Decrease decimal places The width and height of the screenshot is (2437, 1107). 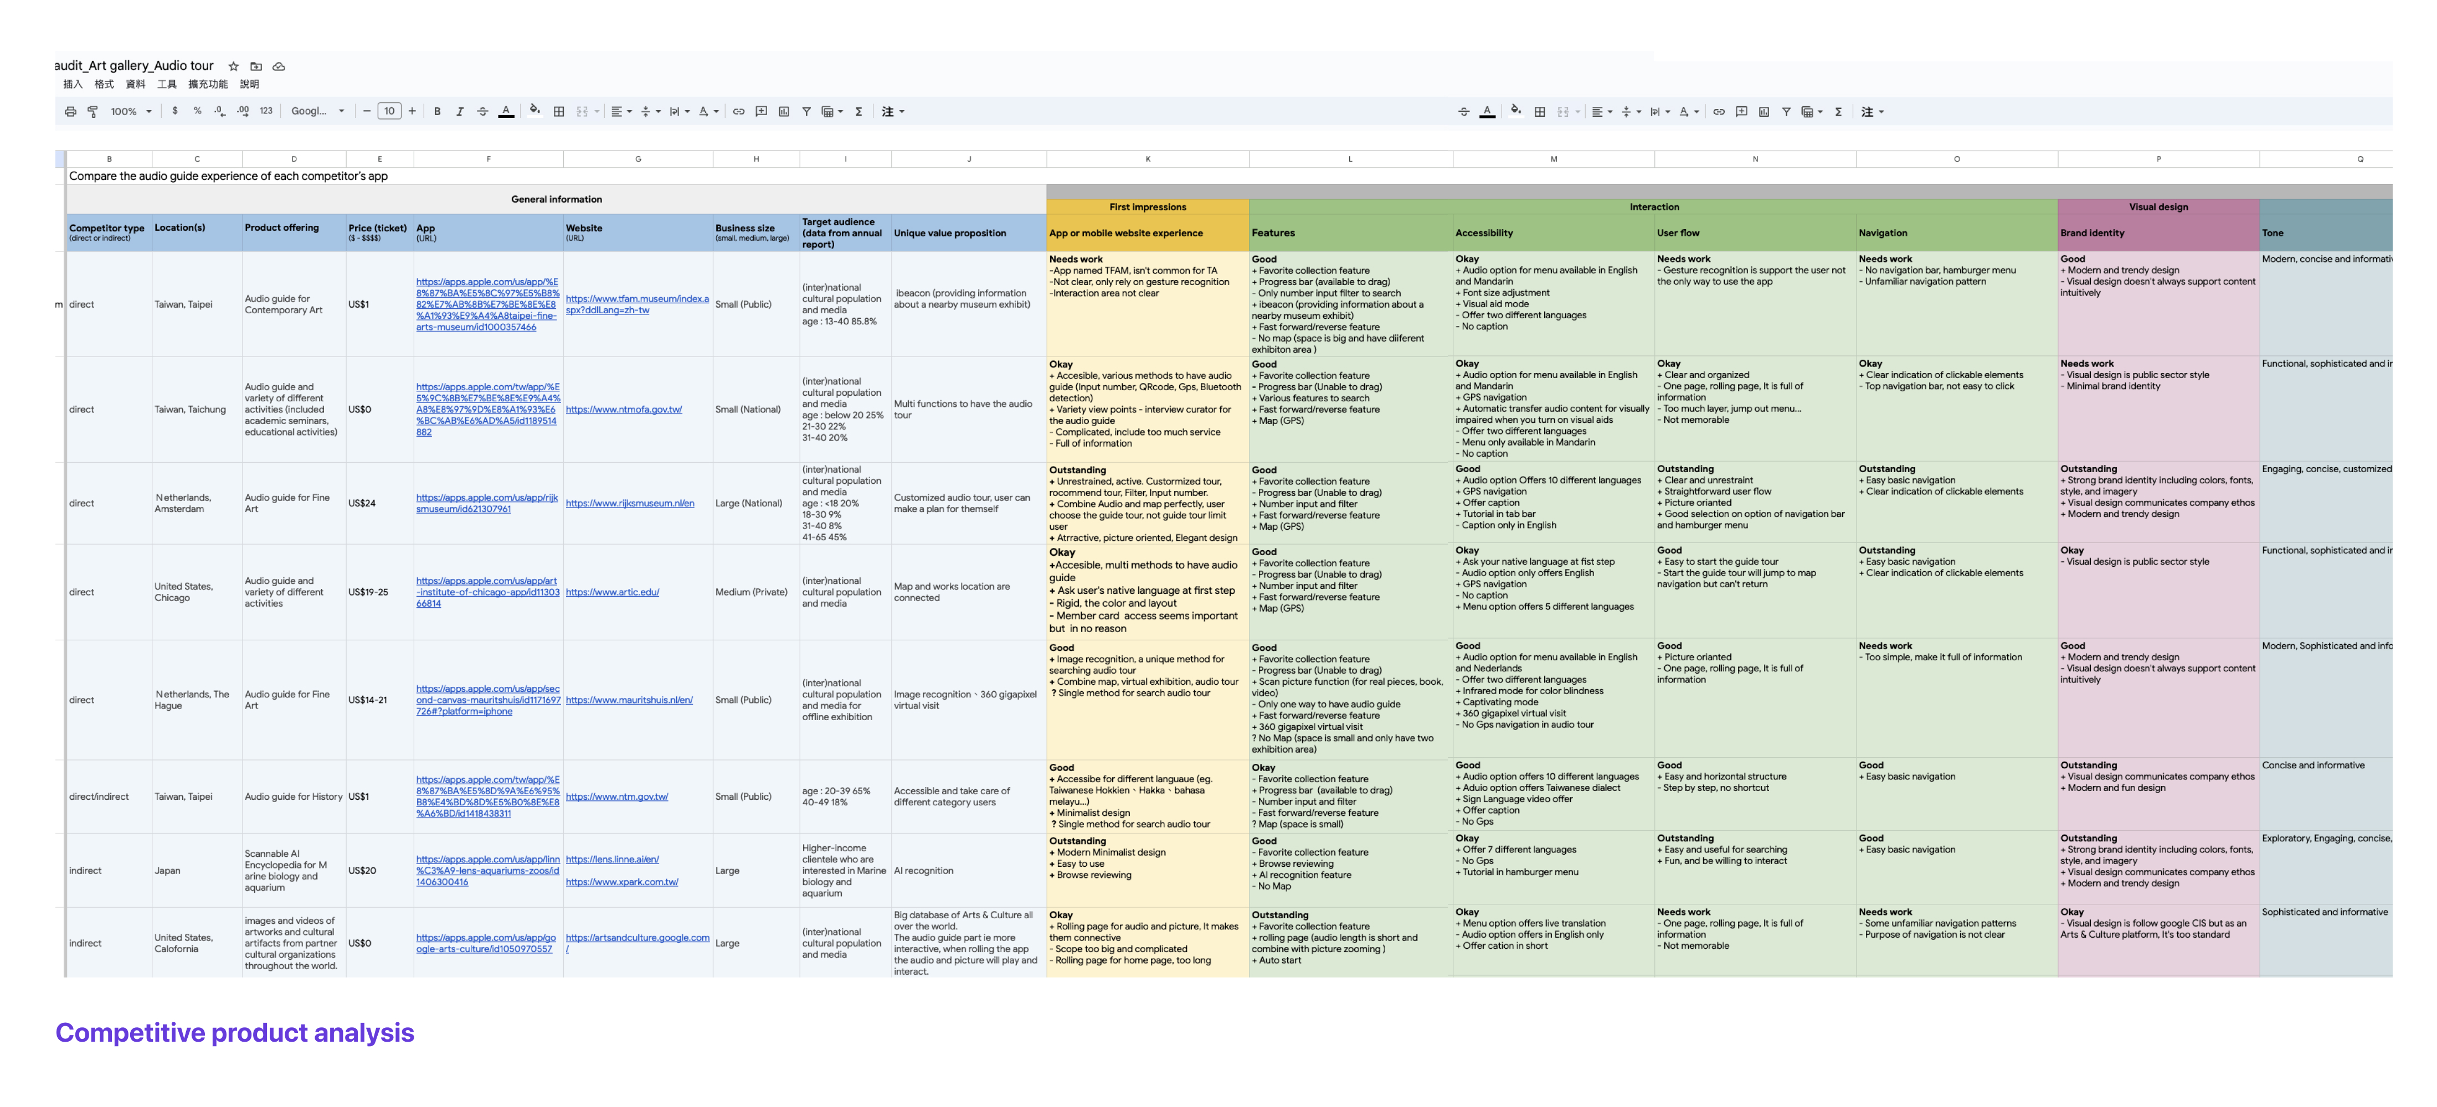pos(219,112)
